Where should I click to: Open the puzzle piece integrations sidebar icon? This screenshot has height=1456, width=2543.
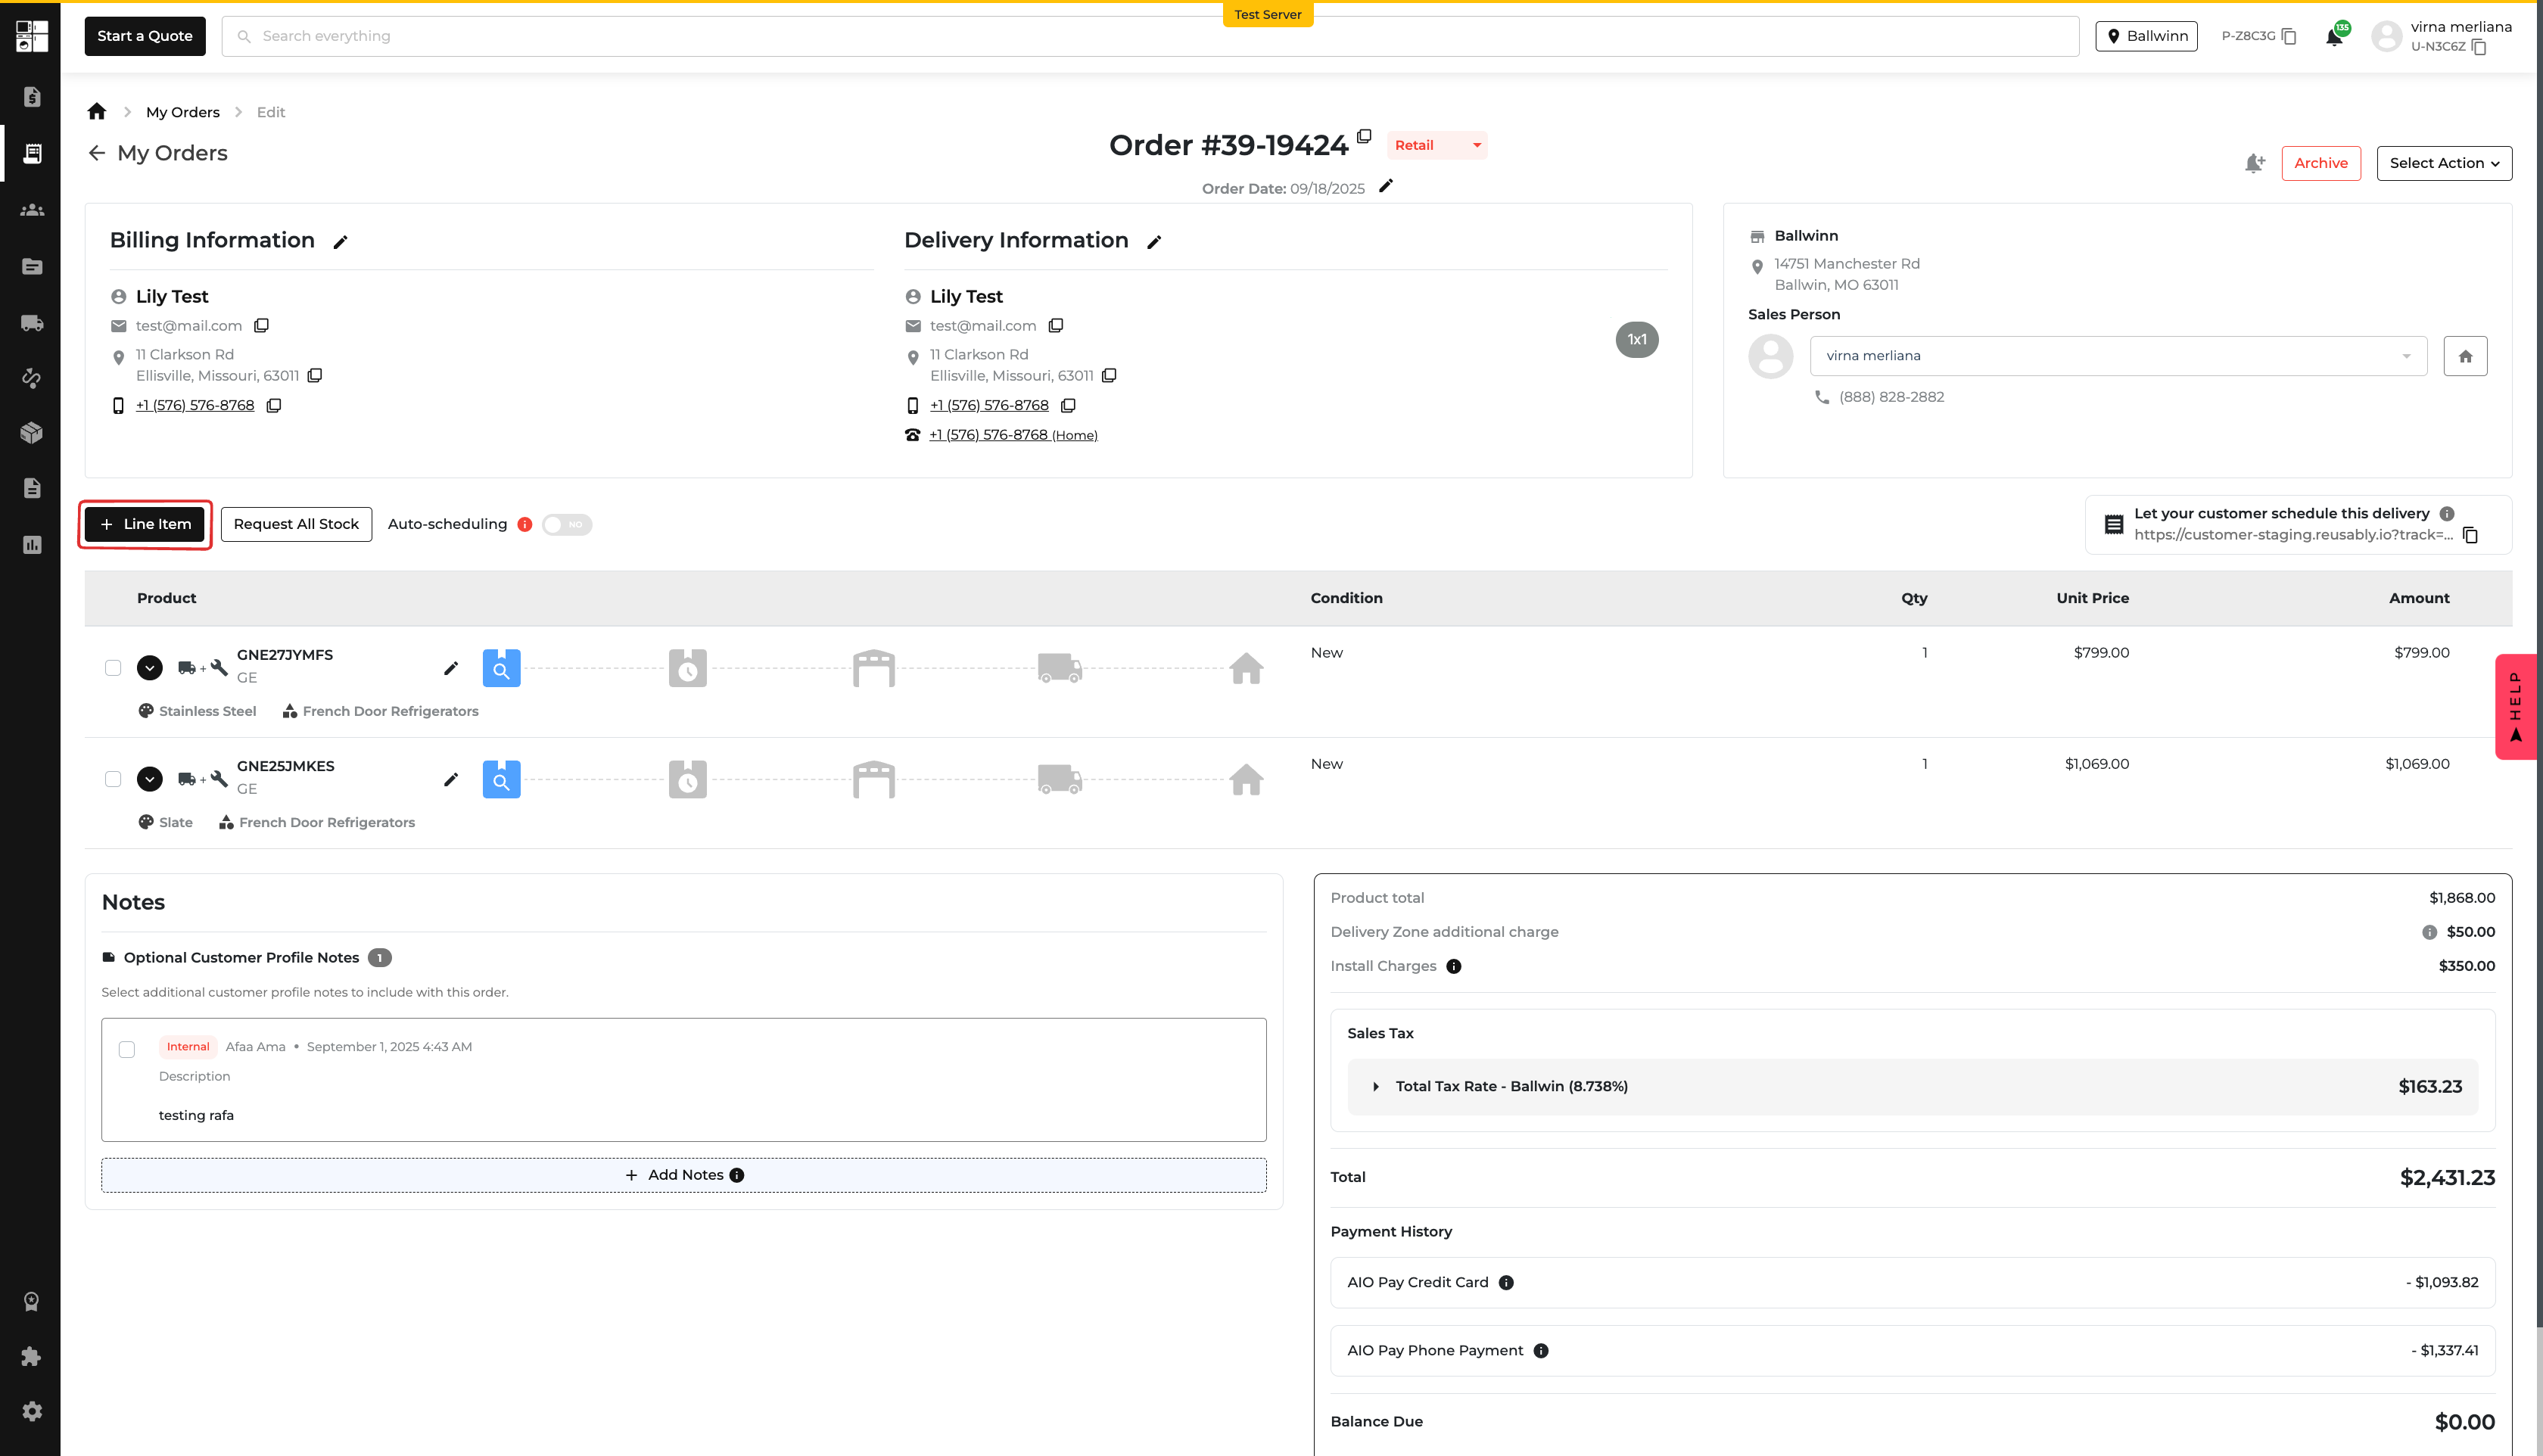point(32,1356)
